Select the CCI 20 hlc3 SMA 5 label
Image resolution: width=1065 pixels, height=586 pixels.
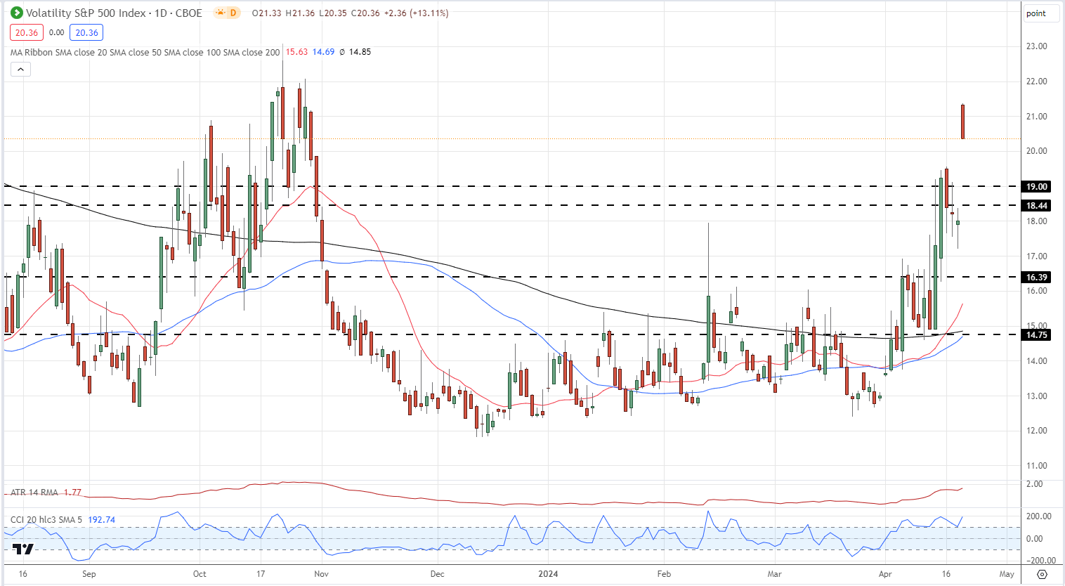pyautogui.click(x=46, y=520)
